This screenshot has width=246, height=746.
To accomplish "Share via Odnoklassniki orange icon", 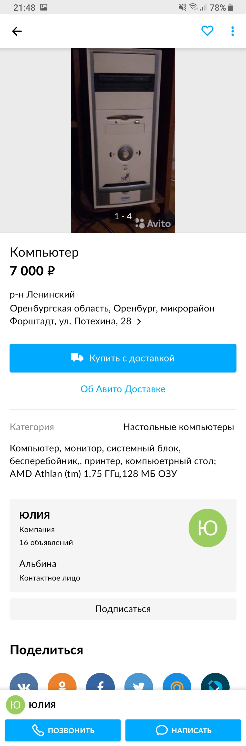I will (x=62, y=682).
